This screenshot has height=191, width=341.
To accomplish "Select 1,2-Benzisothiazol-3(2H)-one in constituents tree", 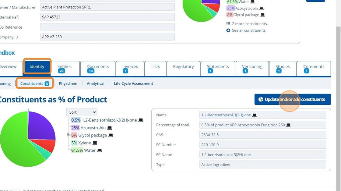I will (x=109, y=120).
